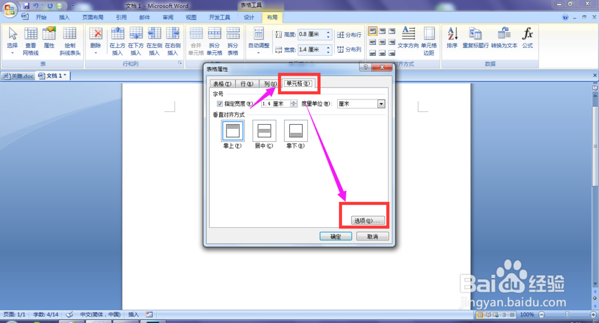Zoom out with minus button
The height and width of the screenshot is (323, 599).
pyautogui.click(x=541, y=315)
